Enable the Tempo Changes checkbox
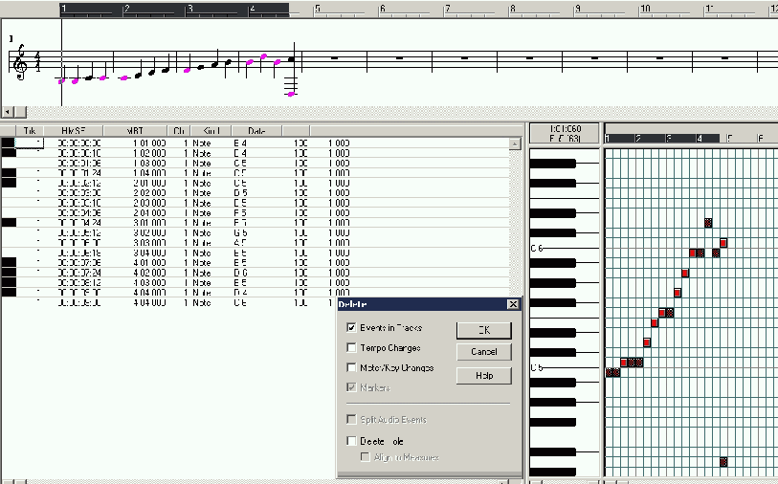778x484 pixels. tap(352, 348)
